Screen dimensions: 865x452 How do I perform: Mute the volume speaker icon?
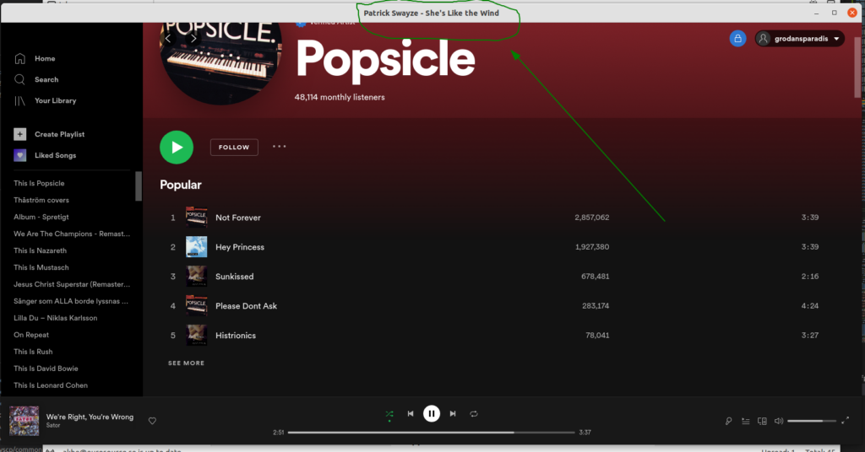pyautogui.click(x=778, y=421)
